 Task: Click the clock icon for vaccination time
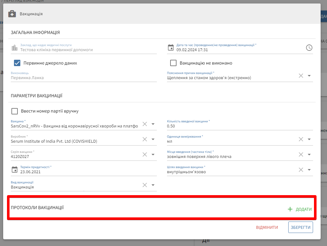click(309, 48)
